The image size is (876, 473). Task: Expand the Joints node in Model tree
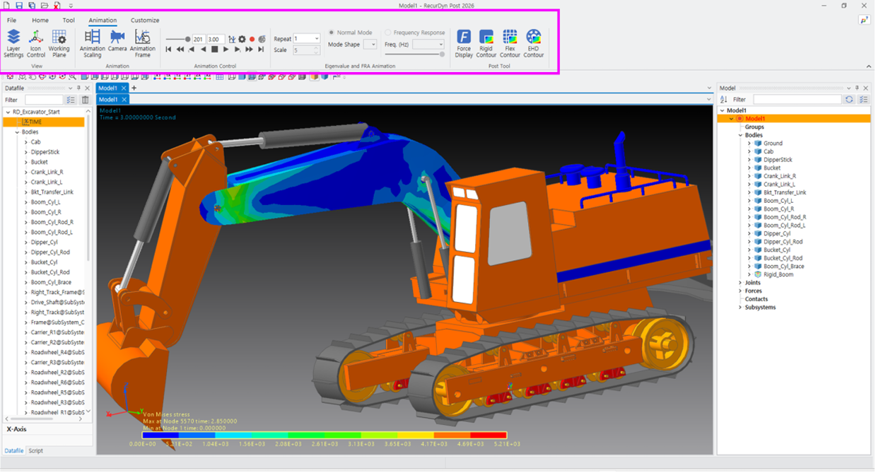point(740,283)
